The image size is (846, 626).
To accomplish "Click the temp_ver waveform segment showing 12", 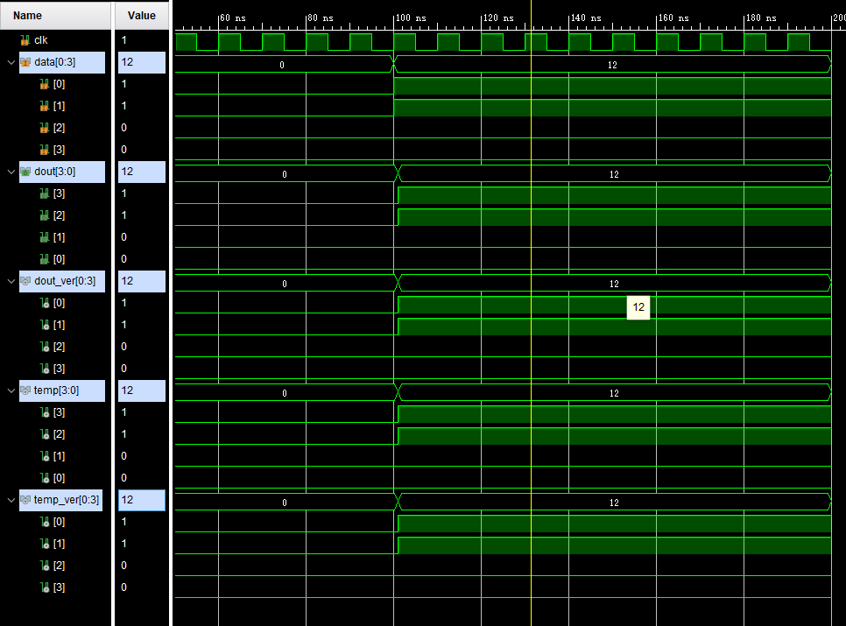I will [614, 503].
